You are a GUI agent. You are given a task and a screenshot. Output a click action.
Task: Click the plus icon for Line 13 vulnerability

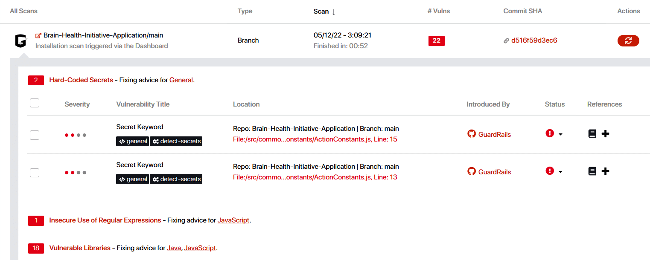pyautogui.click(x=605, y=171)
